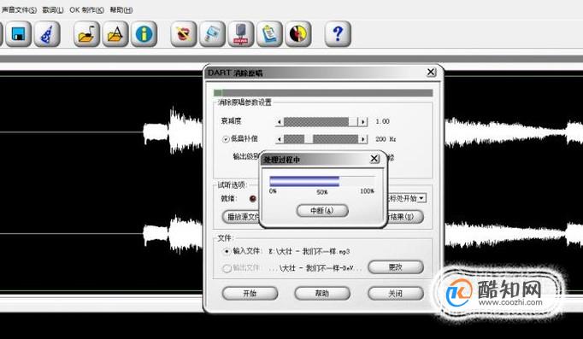Image resolution: width=583 pixels, height=339 pixels.
Task: Click left arrow of 衰减度 slider
Action: point(280,122)
